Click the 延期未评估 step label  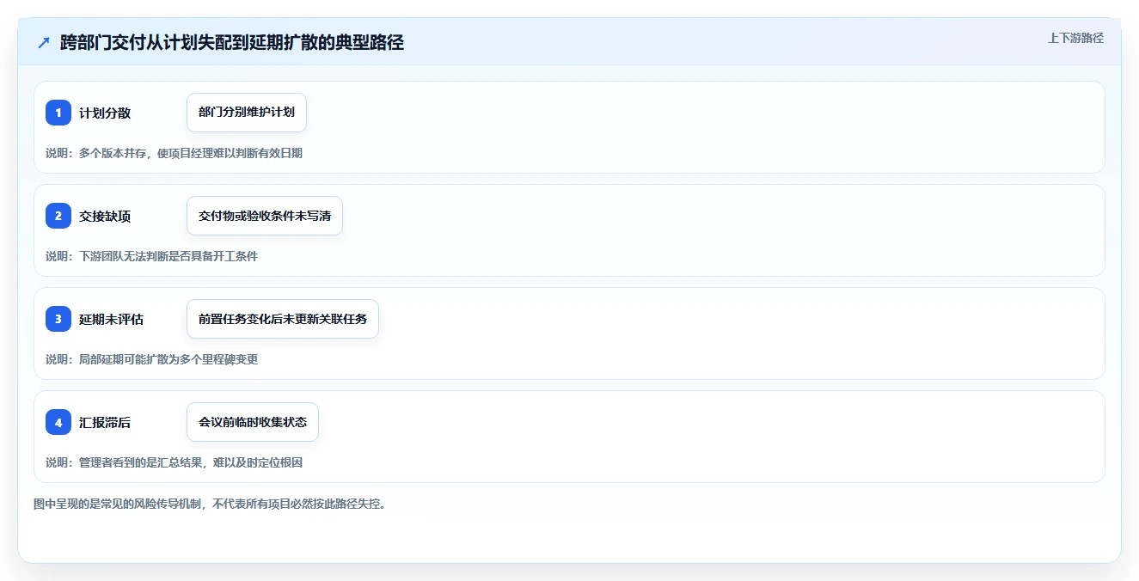(x=112, y=320)
